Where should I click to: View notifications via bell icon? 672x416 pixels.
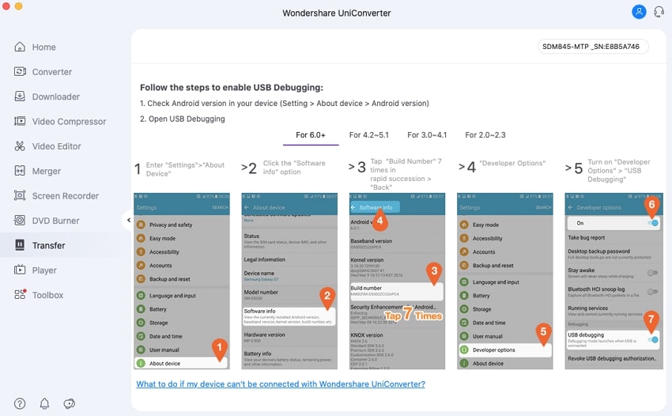44,403
